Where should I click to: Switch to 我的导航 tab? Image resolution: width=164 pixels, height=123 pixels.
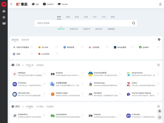(15, 40)
